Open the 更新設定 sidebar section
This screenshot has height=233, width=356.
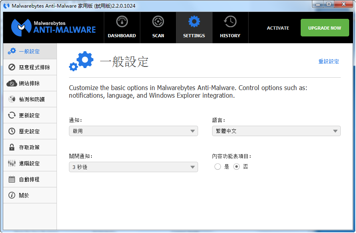click(29, 115)
